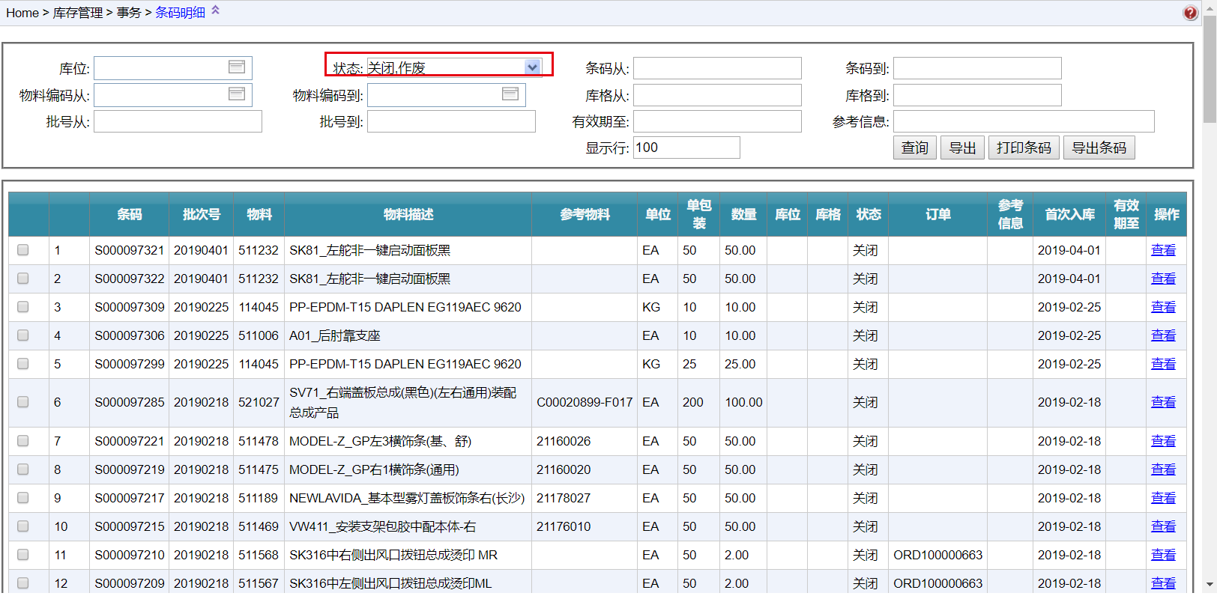This screenshot has width=1217, height=596.
Task: Focus the 有效期至 input field
Action: coord(717,121)
